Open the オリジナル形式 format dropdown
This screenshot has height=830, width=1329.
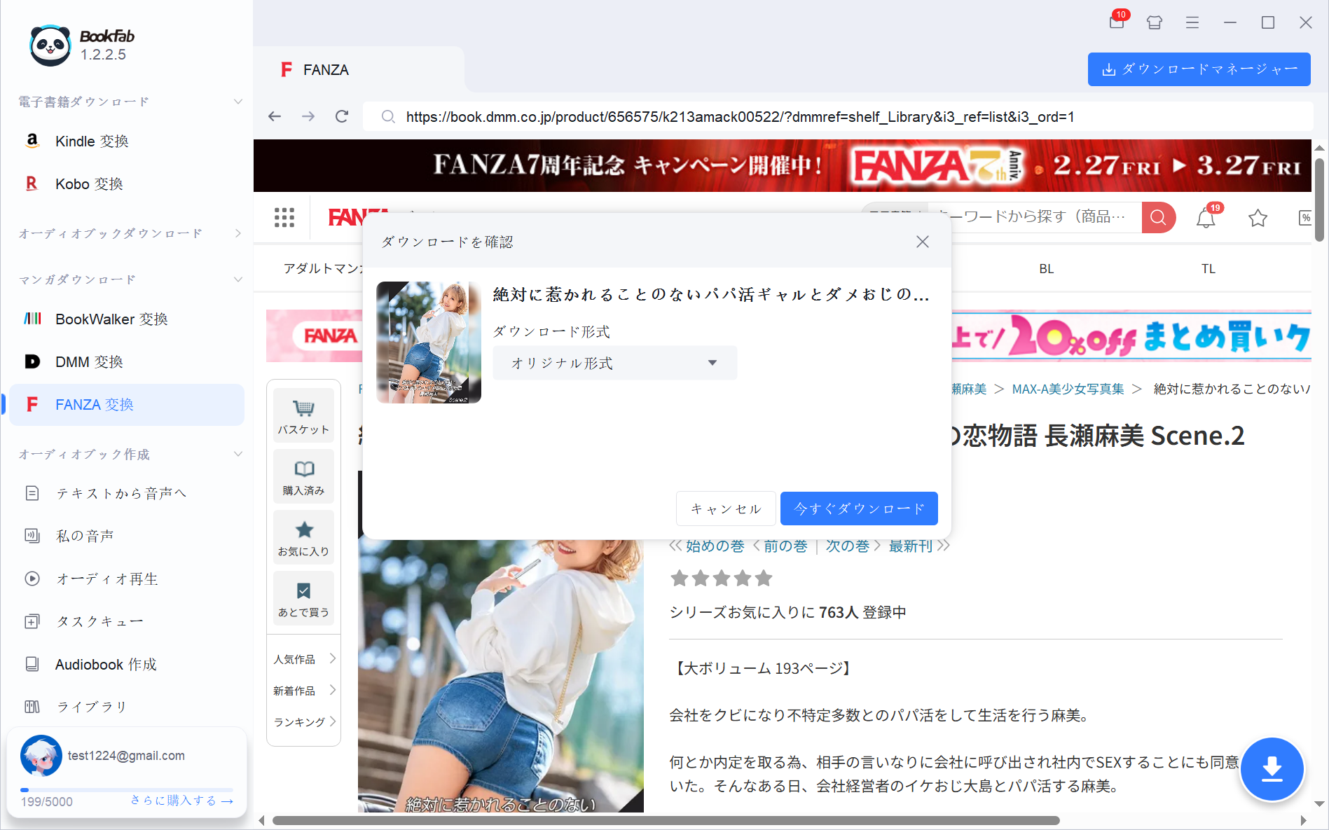614,363
